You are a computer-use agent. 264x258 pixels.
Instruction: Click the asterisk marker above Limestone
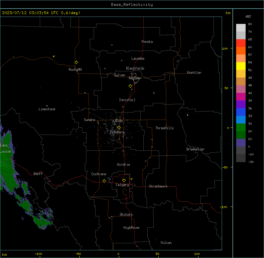(47, 106)
